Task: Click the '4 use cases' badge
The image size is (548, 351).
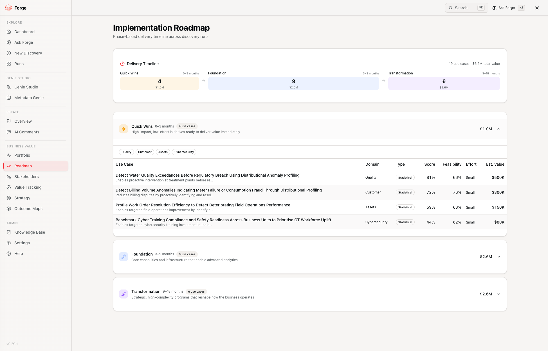Action: pyautogui.click(x=187, y=126)
